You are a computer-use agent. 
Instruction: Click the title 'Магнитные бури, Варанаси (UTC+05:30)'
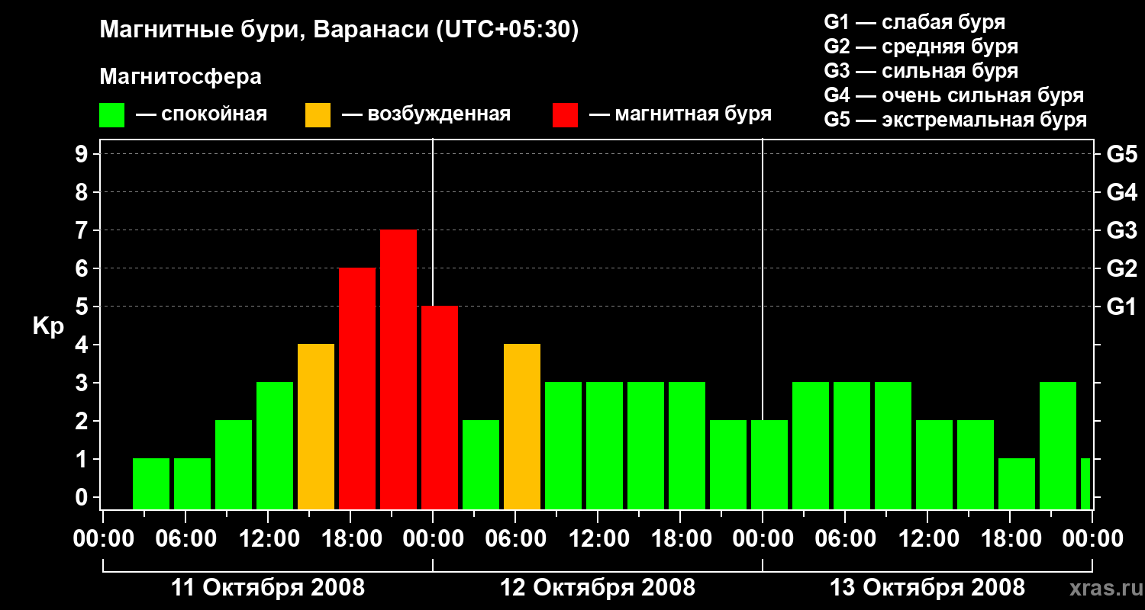(x=340, y=30)
